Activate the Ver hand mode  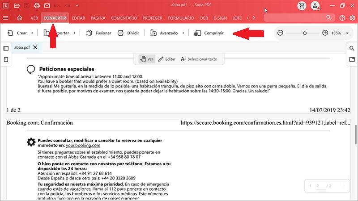tap(147, 59)
